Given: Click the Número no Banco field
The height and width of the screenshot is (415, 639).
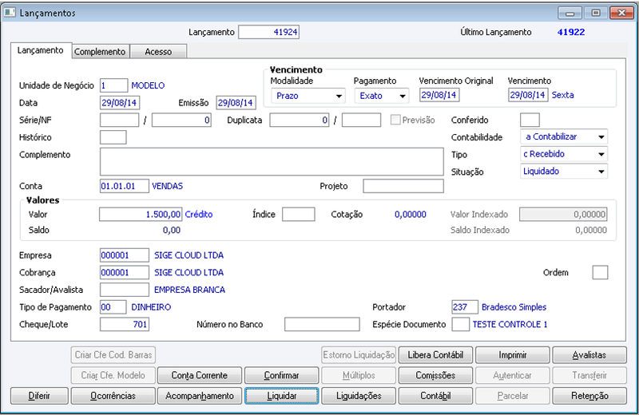Looking at the screenshot, I should coord(322,325).
